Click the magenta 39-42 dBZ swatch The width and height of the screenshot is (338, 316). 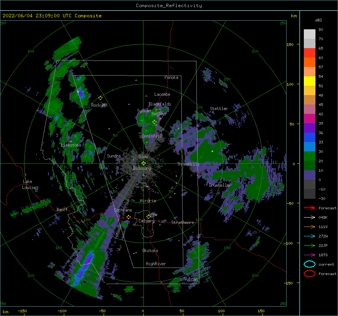309,119
